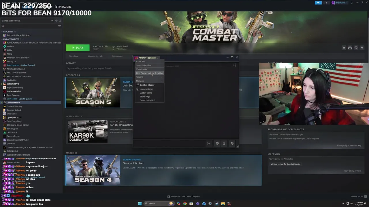Image resolution: width=369 pixels, height=207 pixels.
Task: Open library filter options icon
Action: click(x=59, y=26)
